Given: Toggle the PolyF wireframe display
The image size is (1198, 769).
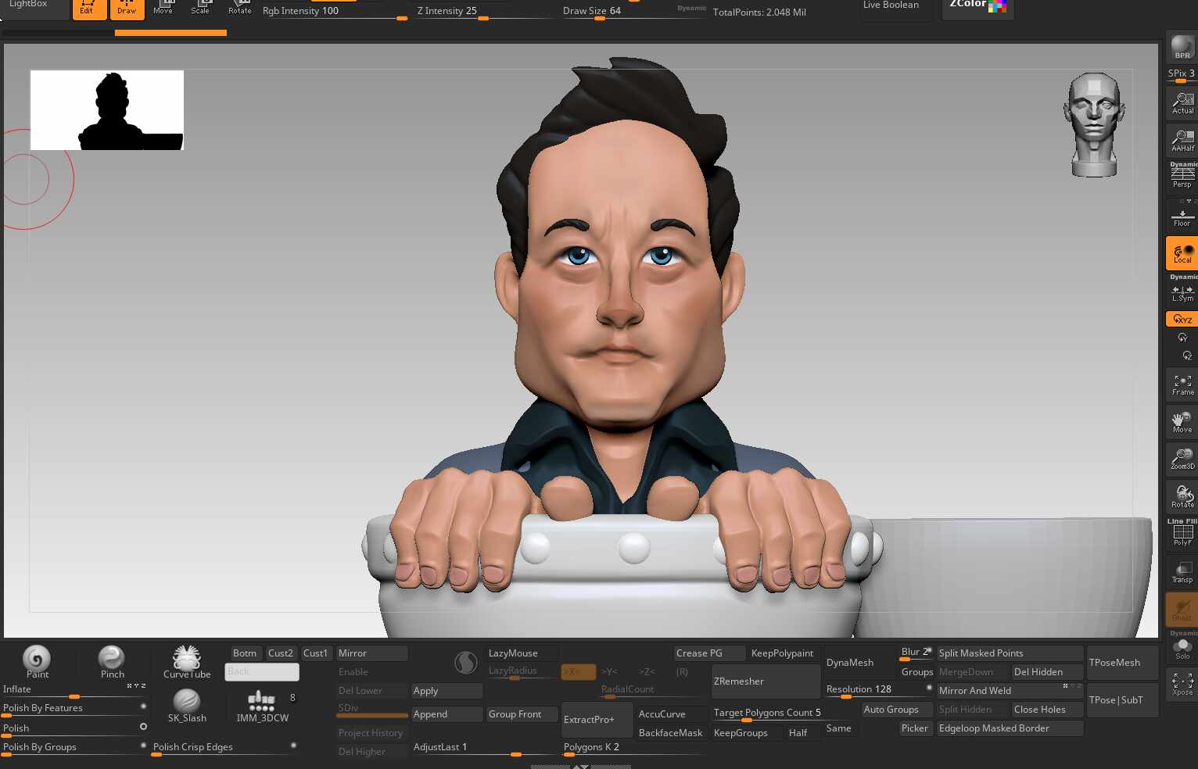Looking at the screenshot, I should [x=1182, y=535].
